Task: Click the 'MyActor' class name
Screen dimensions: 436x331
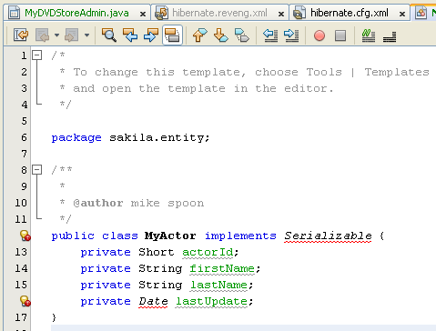Action: [x=170, y=236]
